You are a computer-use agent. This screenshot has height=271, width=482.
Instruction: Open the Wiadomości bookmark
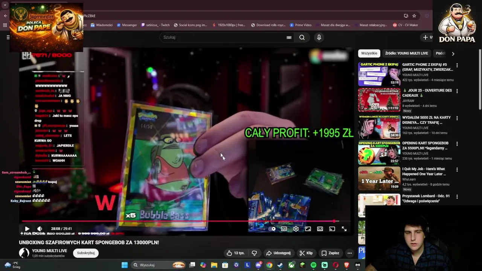click(101, 25)
